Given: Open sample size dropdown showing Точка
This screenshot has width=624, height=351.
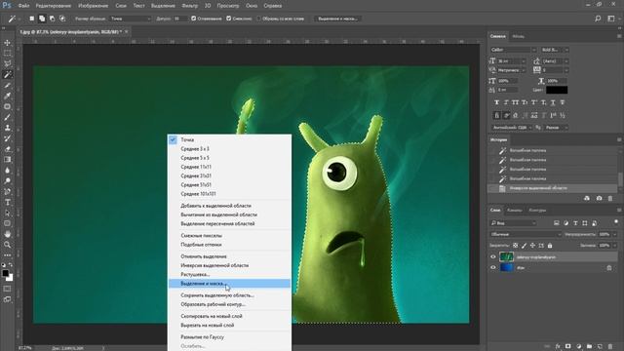Looking at the screenshot, I should click(x=131, y=19).
